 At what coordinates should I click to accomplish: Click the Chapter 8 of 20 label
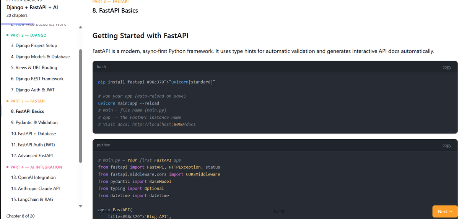point(20,216)
